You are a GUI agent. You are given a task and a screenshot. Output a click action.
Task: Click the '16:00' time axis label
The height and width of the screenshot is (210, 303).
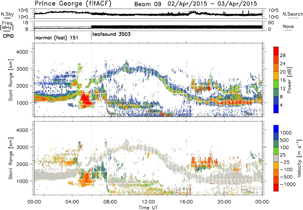pos(186,202)
